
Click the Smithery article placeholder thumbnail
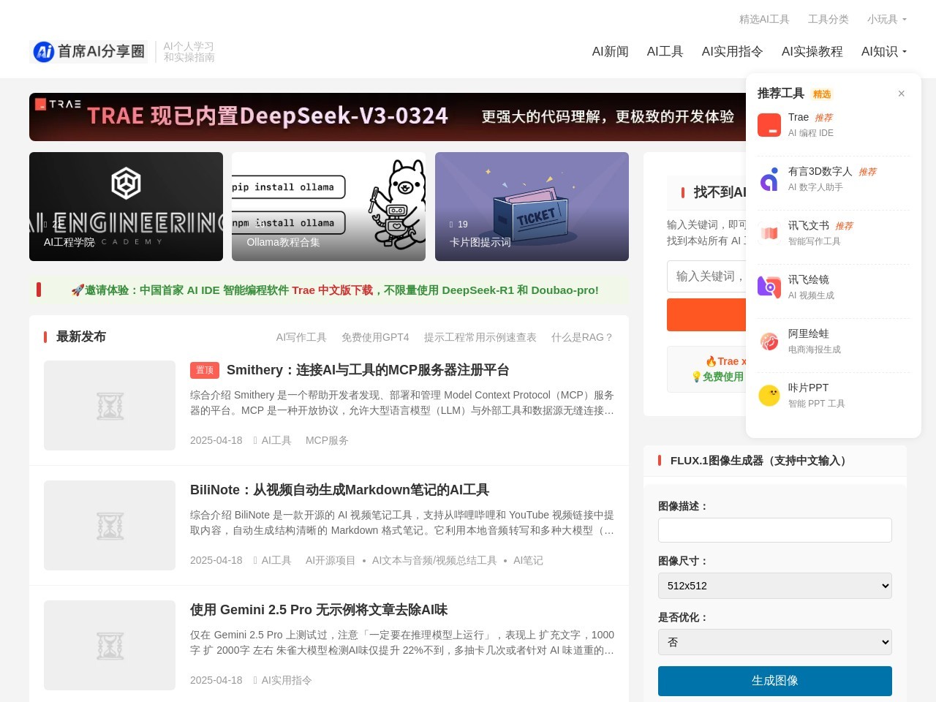click(110, 405)
